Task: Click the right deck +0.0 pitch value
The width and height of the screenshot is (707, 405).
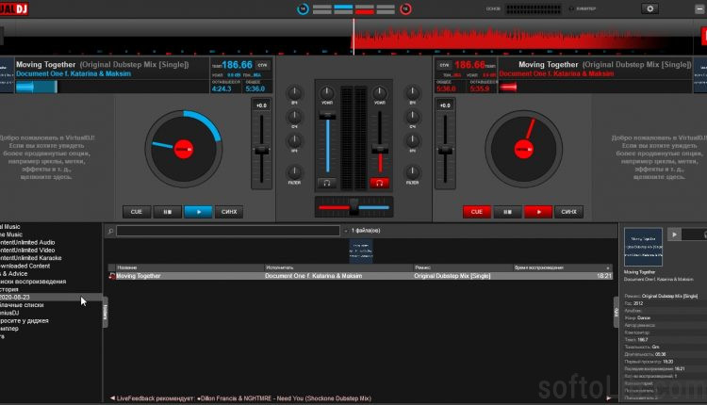Action: 445,105
